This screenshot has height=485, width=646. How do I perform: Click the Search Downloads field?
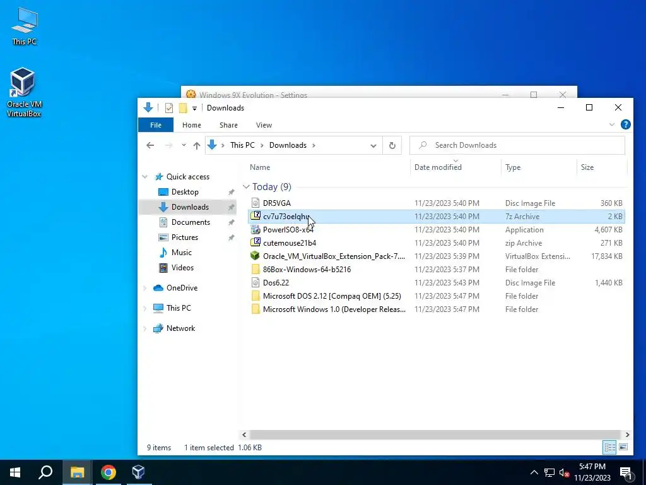(x=517, y=145)
